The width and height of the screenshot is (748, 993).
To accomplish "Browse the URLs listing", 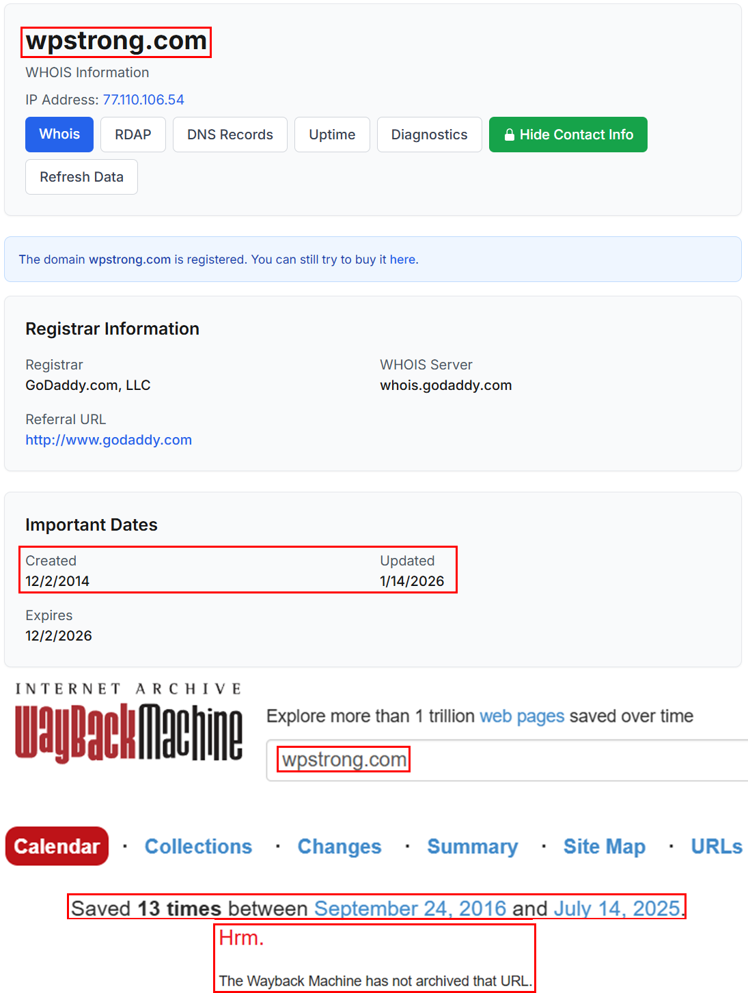I will click(x=715, y=846).
